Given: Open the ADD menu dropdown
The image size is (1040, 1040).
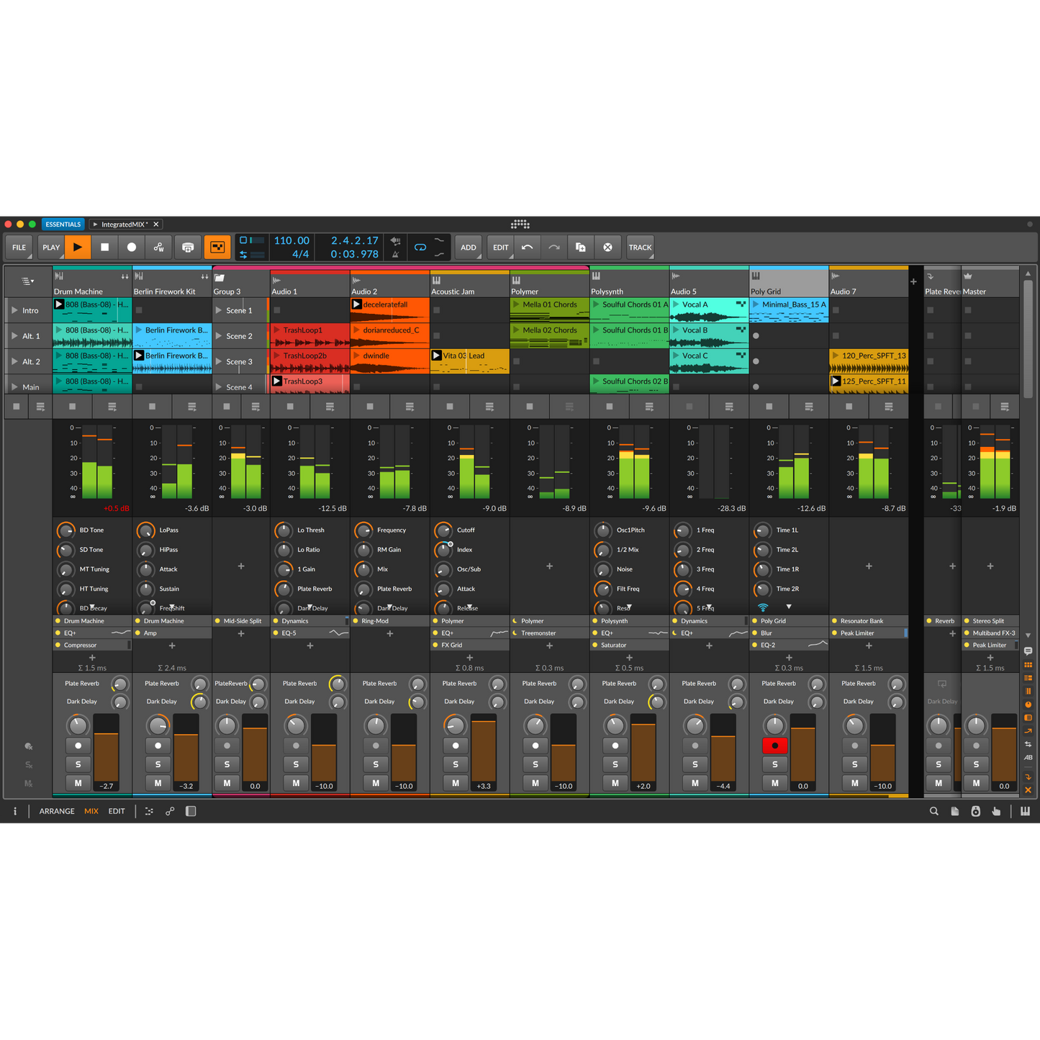Looking at the screenshot, I should point(468,248).
